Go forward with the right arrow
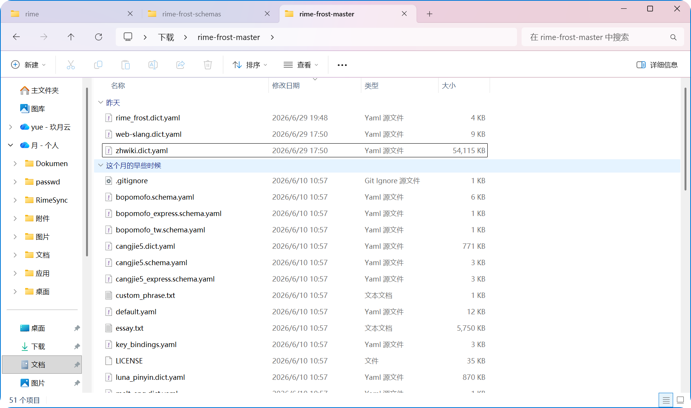 pos(44,37)
